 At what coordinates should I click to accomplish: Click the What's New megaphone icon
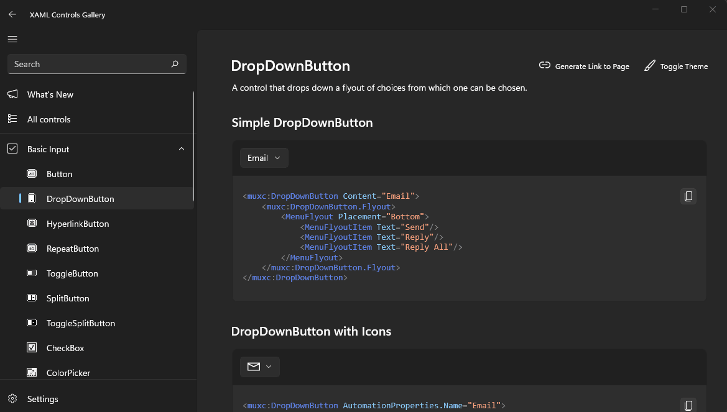(x=12, y=94)
